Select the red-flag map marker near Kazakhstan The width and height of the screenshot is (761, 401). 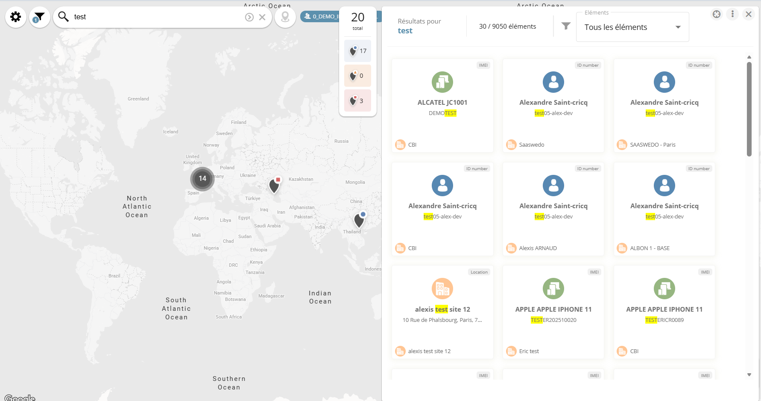(274, 186)
